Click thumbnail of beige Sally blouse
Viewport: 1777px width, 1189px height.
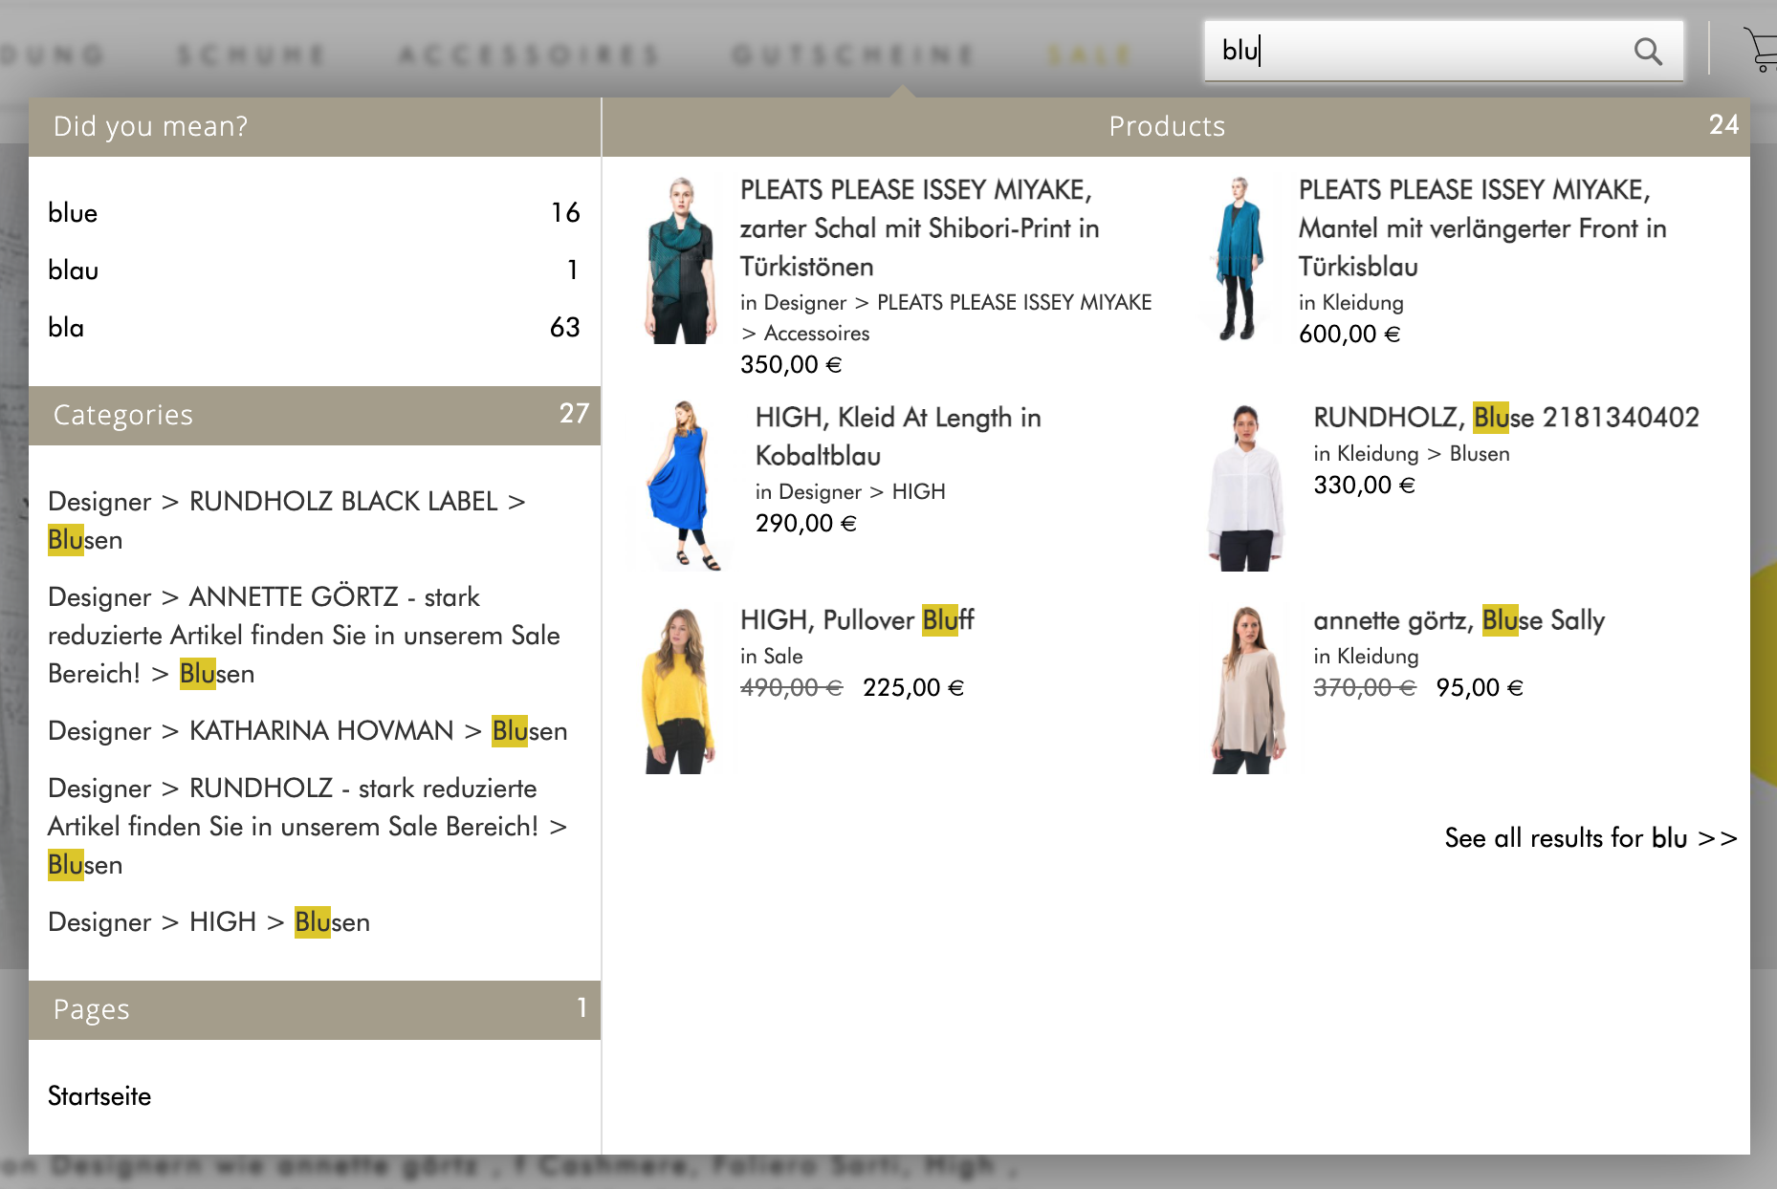click(x=1247, y=690)
